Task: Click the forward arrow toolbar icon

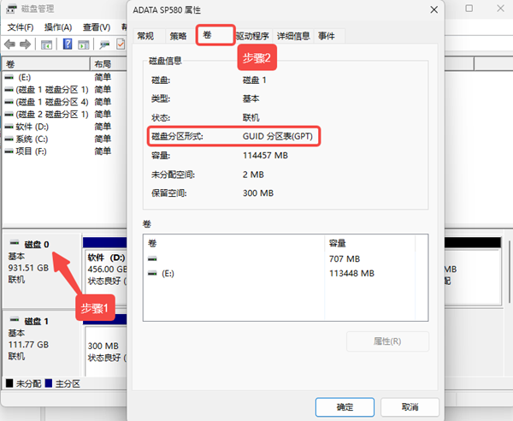Action: [x=27, y=44]
